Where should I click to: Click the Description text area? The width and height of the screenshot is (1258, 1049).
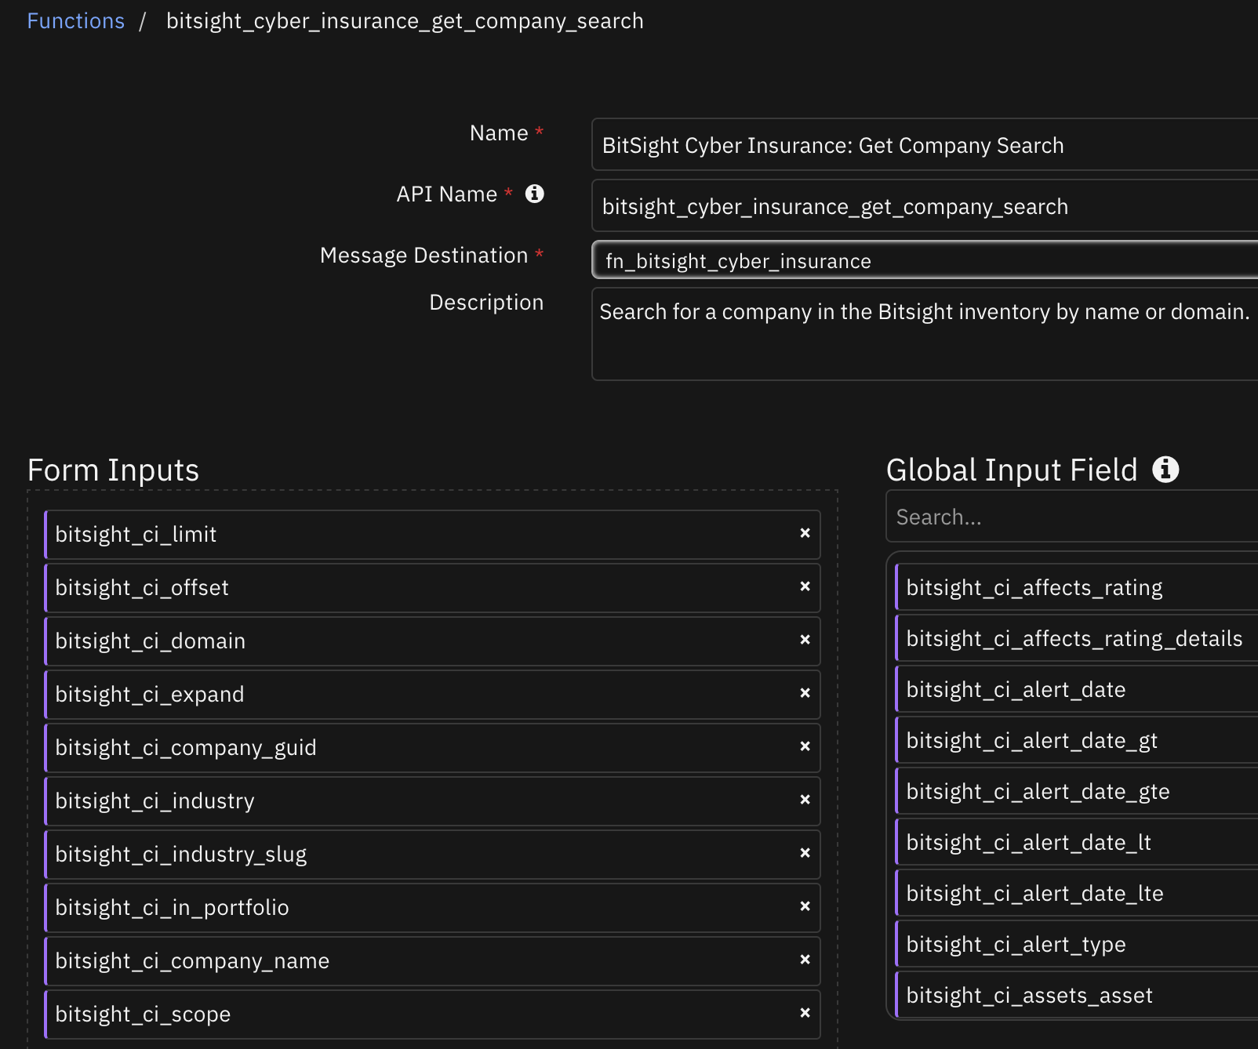925,334
